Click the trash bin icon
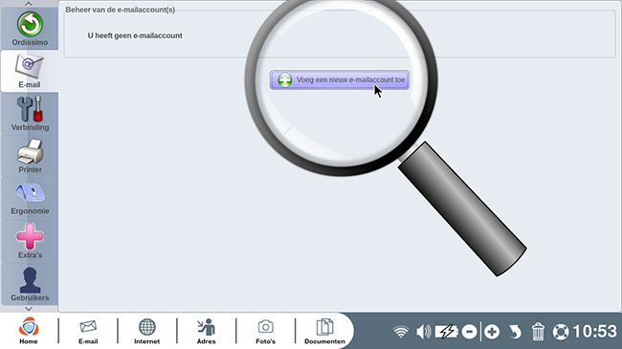Viewport: 622px width, 349px height. click(538, 332)
